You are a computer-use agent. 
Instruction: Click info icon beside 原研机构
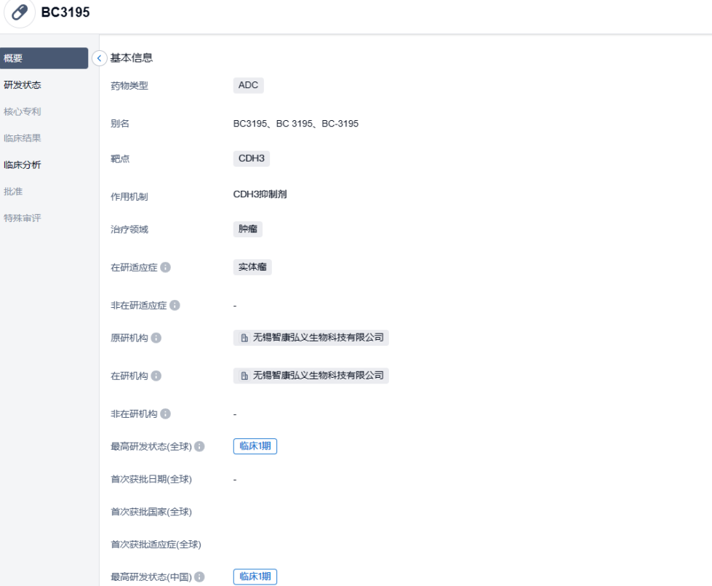point(156,338)
